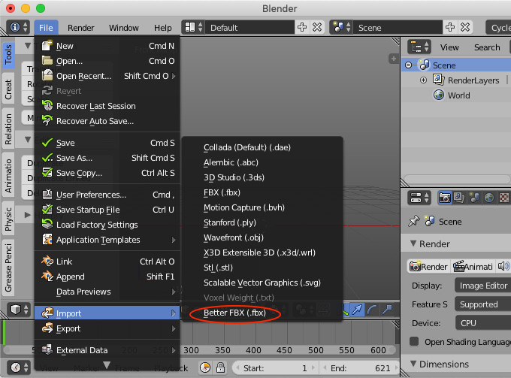Click the timeline horizontal scrollbar near 400
Screen dimensions: 511x378
coord(199,350)
